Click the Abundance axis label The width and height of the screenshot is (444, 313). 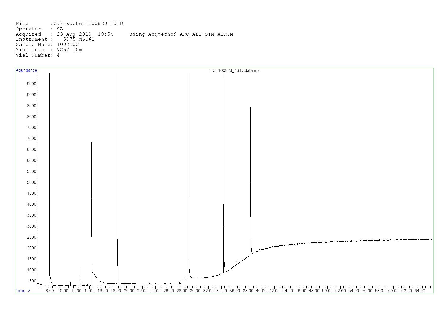coord(26,70)
